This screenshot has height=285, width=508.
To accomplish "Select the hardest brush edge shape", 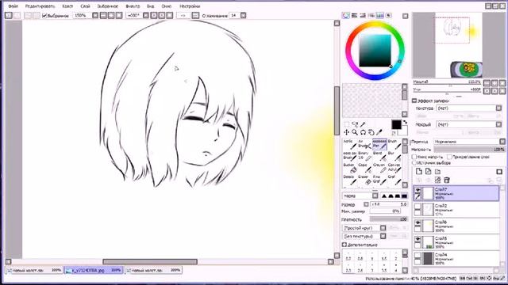I will pyautogui.click(x=404, y=196).
